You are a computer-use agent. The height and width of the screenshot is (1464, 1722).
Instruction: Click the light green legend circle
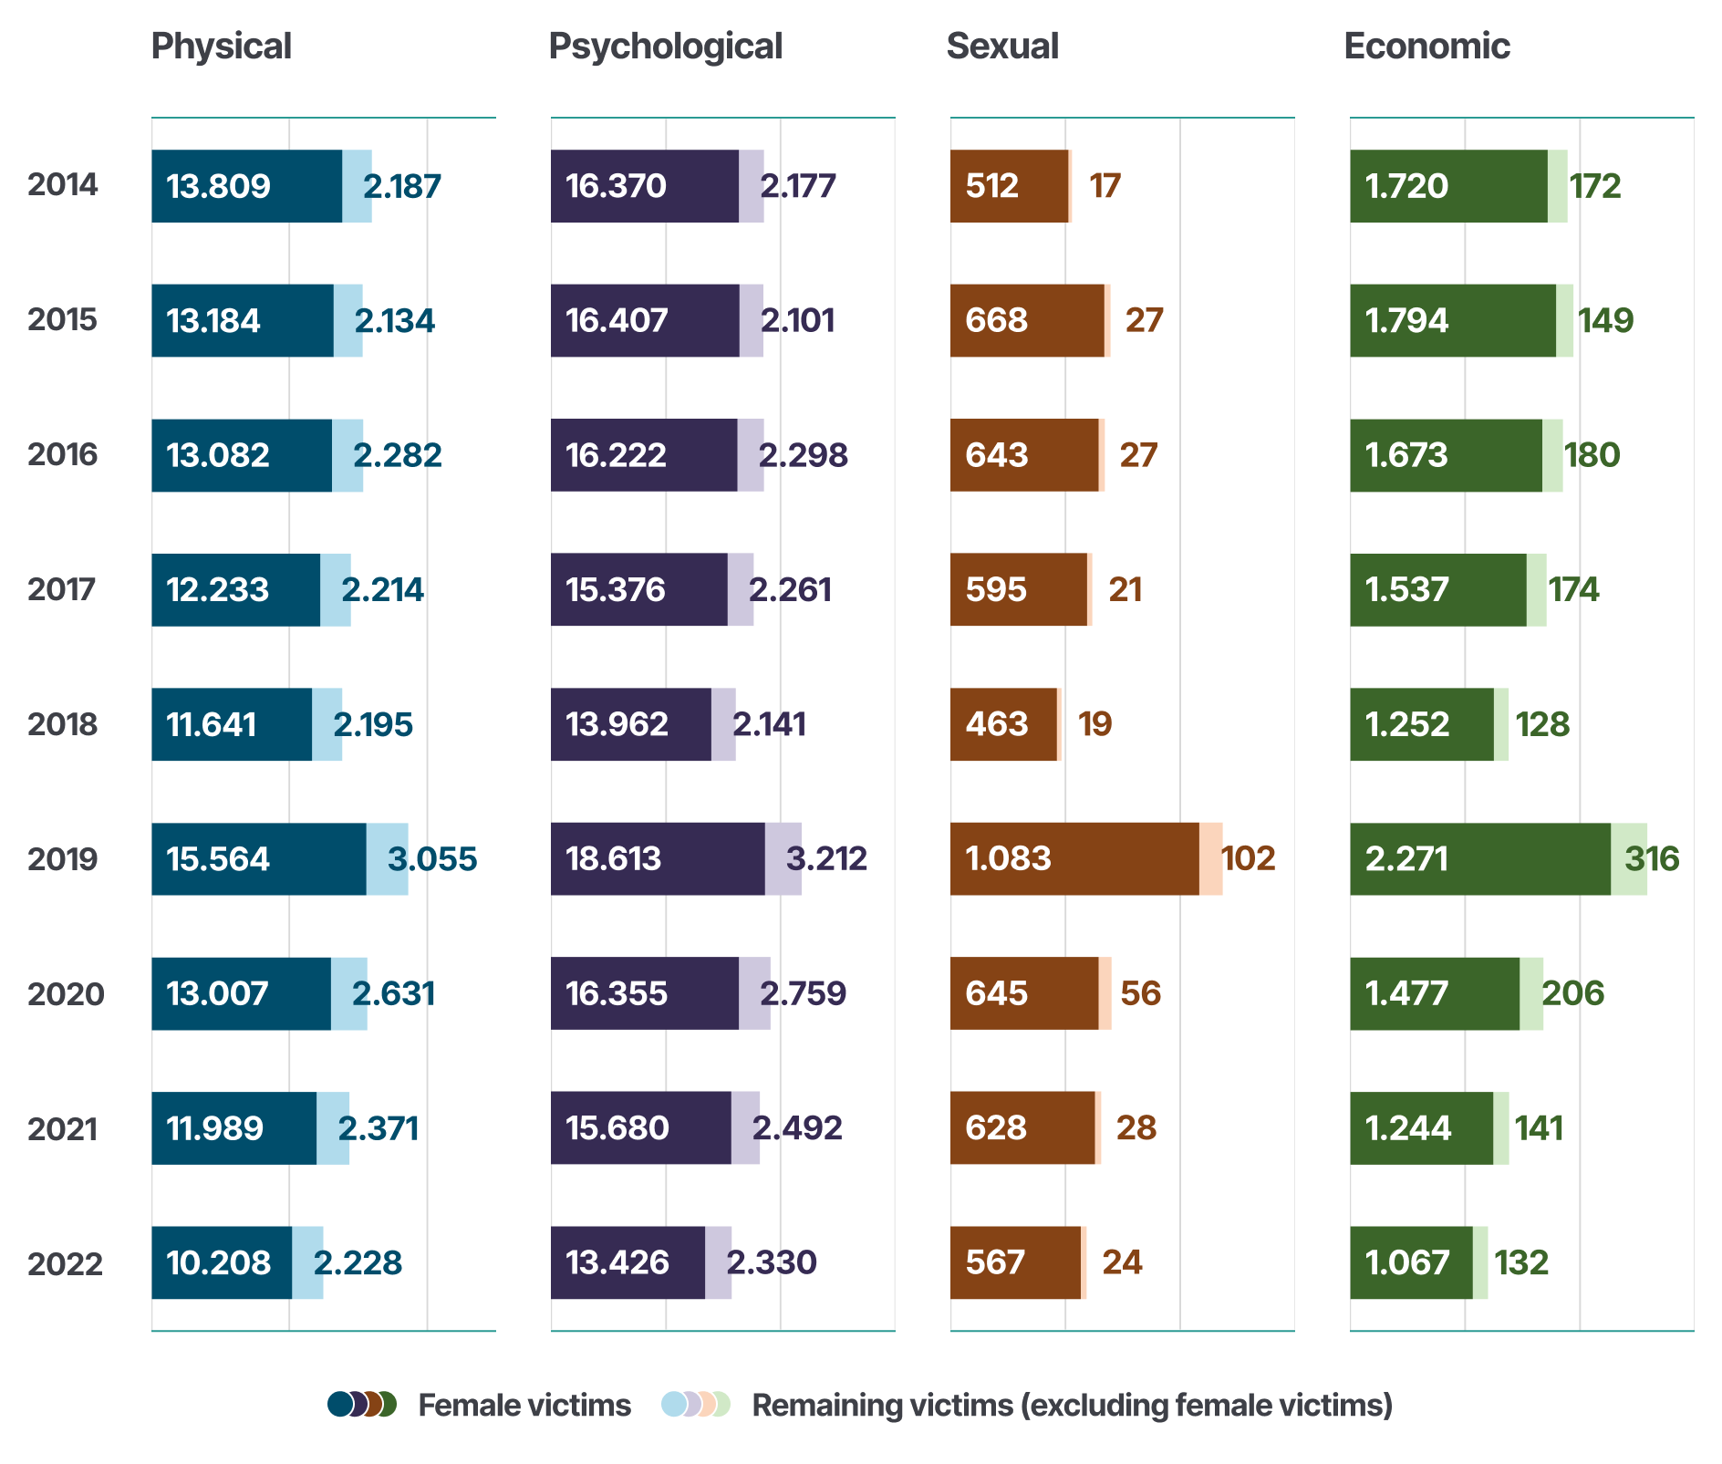click(721, 1405)
